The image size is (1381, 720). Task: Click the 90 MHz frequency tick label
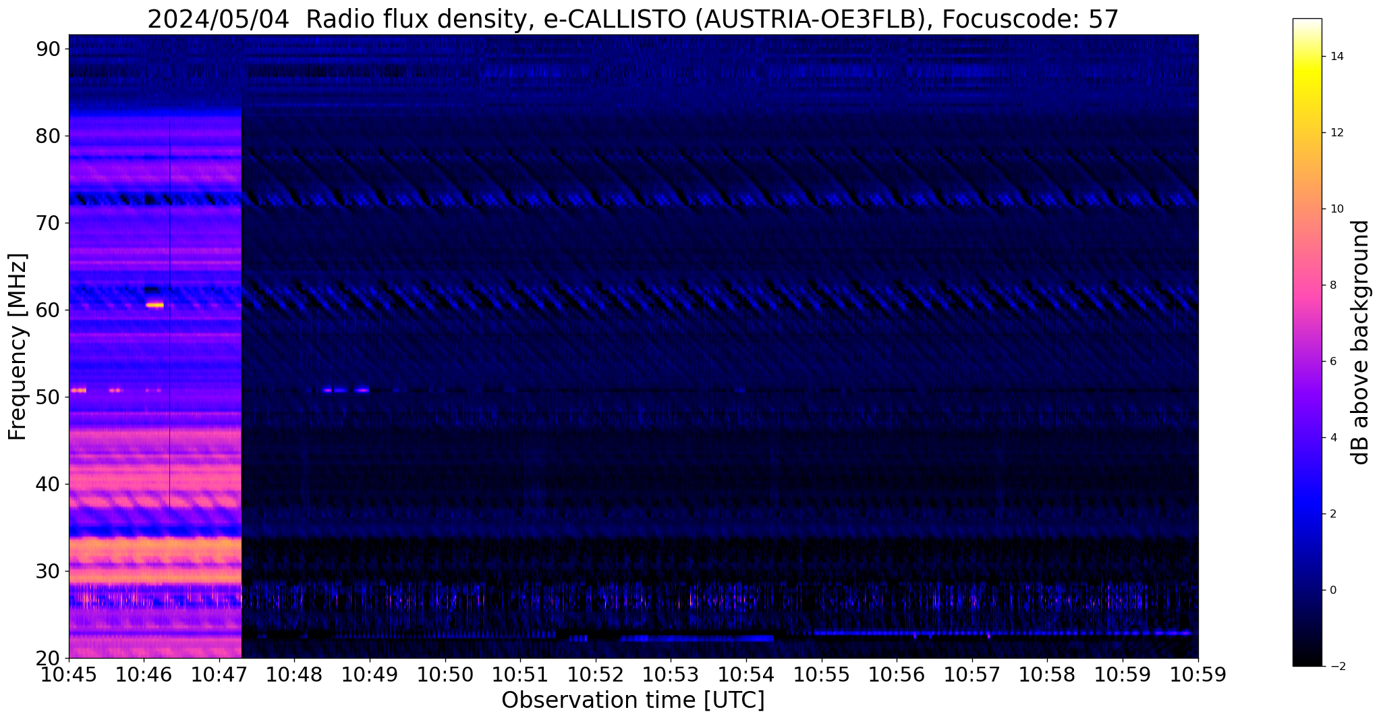(x=48, y=49)
